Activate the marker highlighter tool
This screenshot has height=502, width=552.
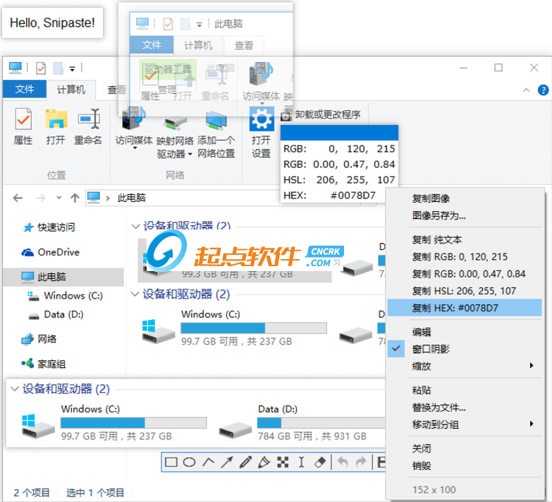point(264,462)
